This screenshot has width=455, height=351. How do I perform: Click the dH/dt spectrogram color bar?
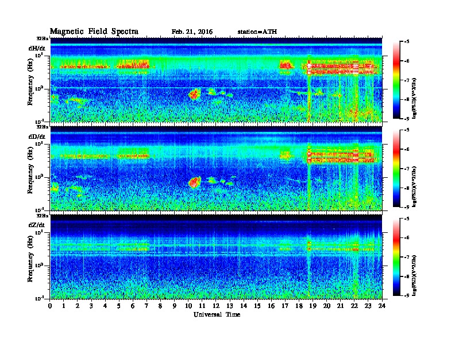click(x=396, y=80)
